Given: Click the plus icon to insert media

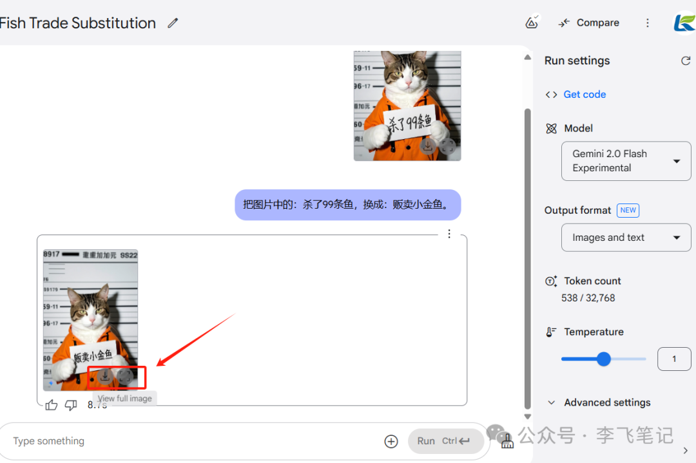Looking at the screenshot, I should tap(391, 441).
